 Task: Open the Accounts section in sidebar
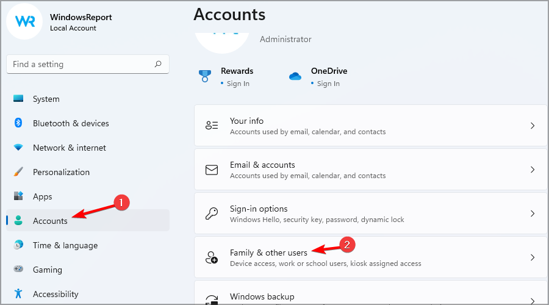click(x=50, y=221)
